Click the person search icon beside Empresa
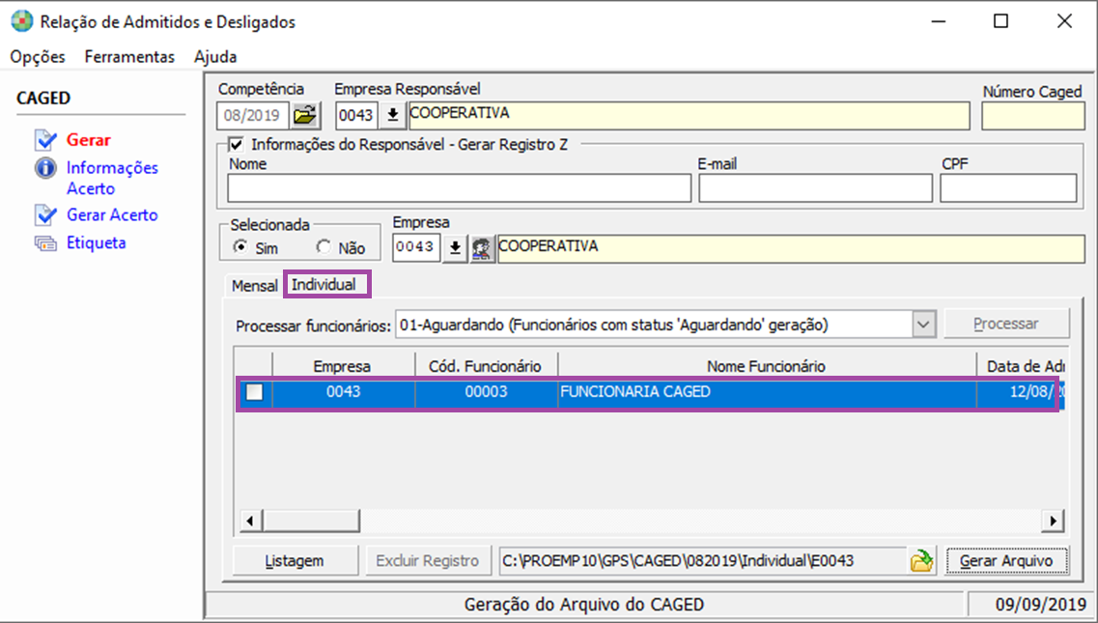This screenshot has height=623, width=1098. 483,249
